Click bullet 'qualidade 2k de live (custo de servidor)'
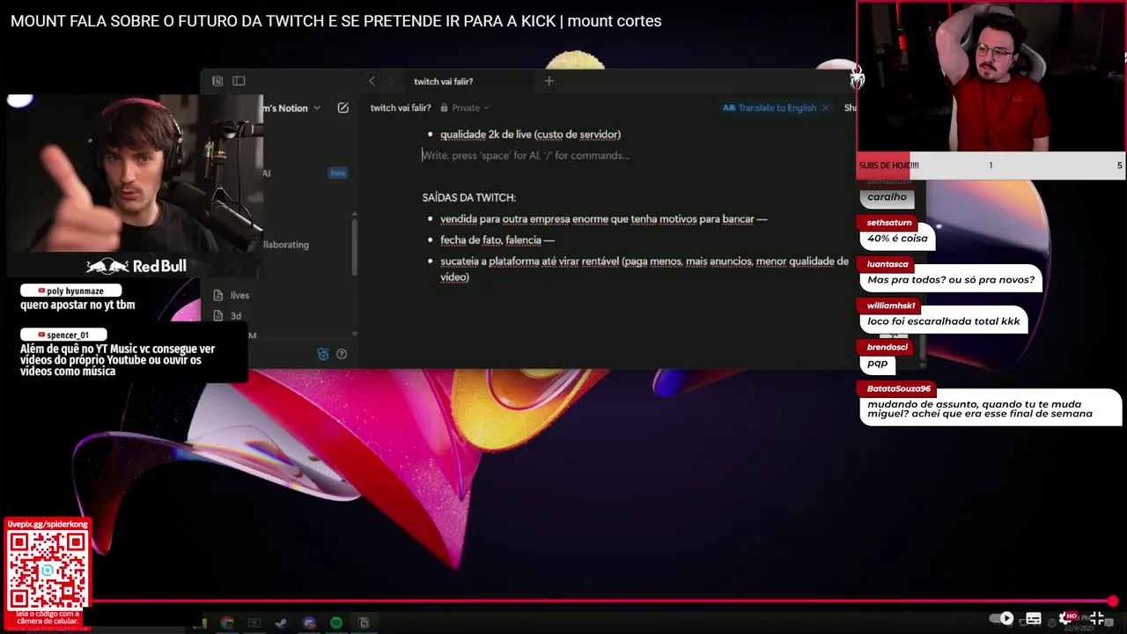Image resolution: width=1127 pixels, height=634 pixels. tap(530, 135)
